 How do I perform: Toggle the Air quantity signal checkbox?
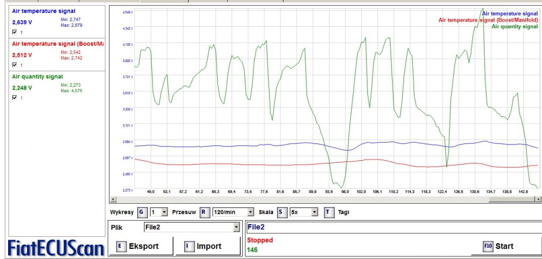(x=15, y=98)
